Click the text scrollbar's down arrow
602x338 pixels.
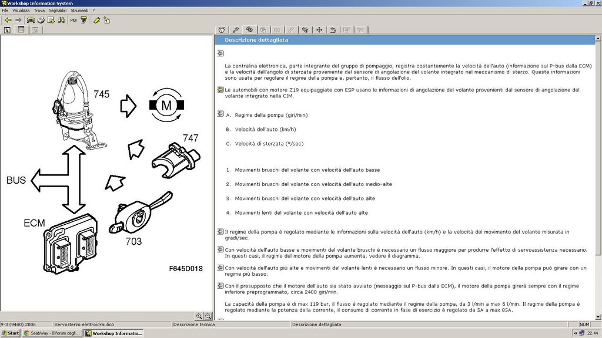point(598,317)
